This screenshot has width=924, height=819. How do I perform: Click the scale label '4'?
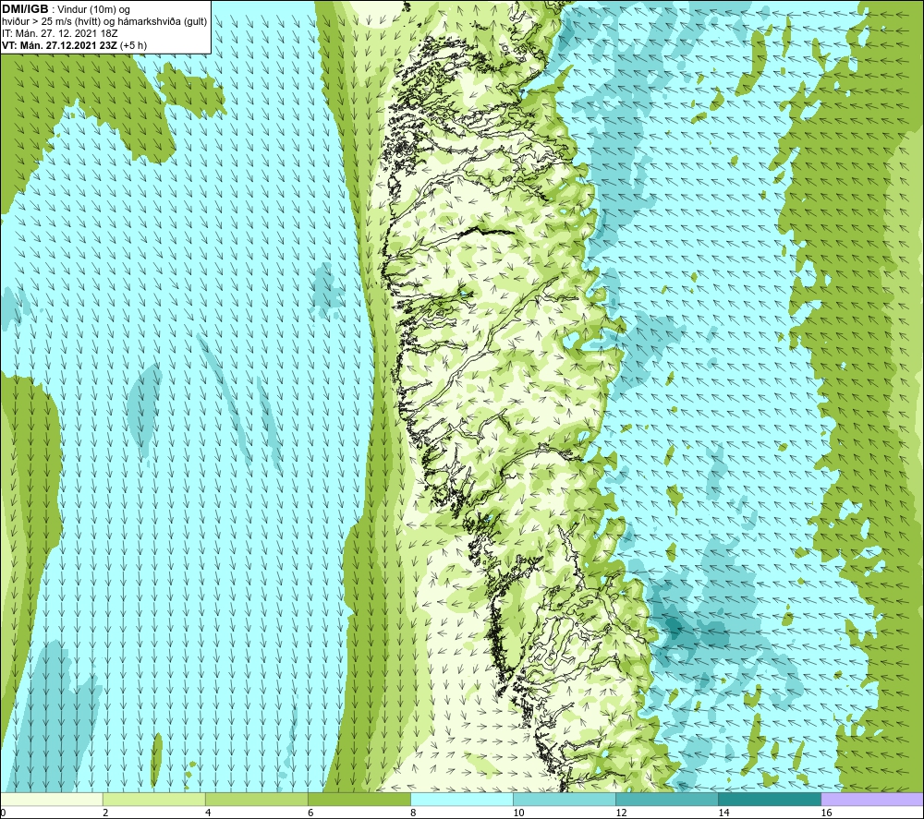(x=208, y=813)
